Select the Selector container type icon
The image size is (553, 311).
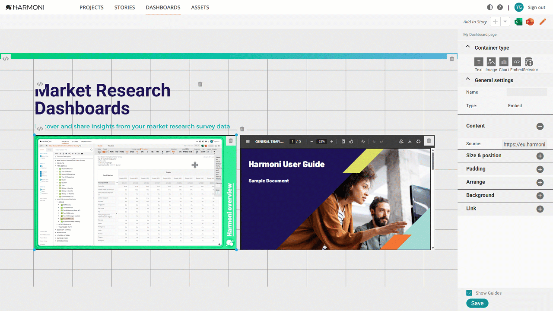529,62
